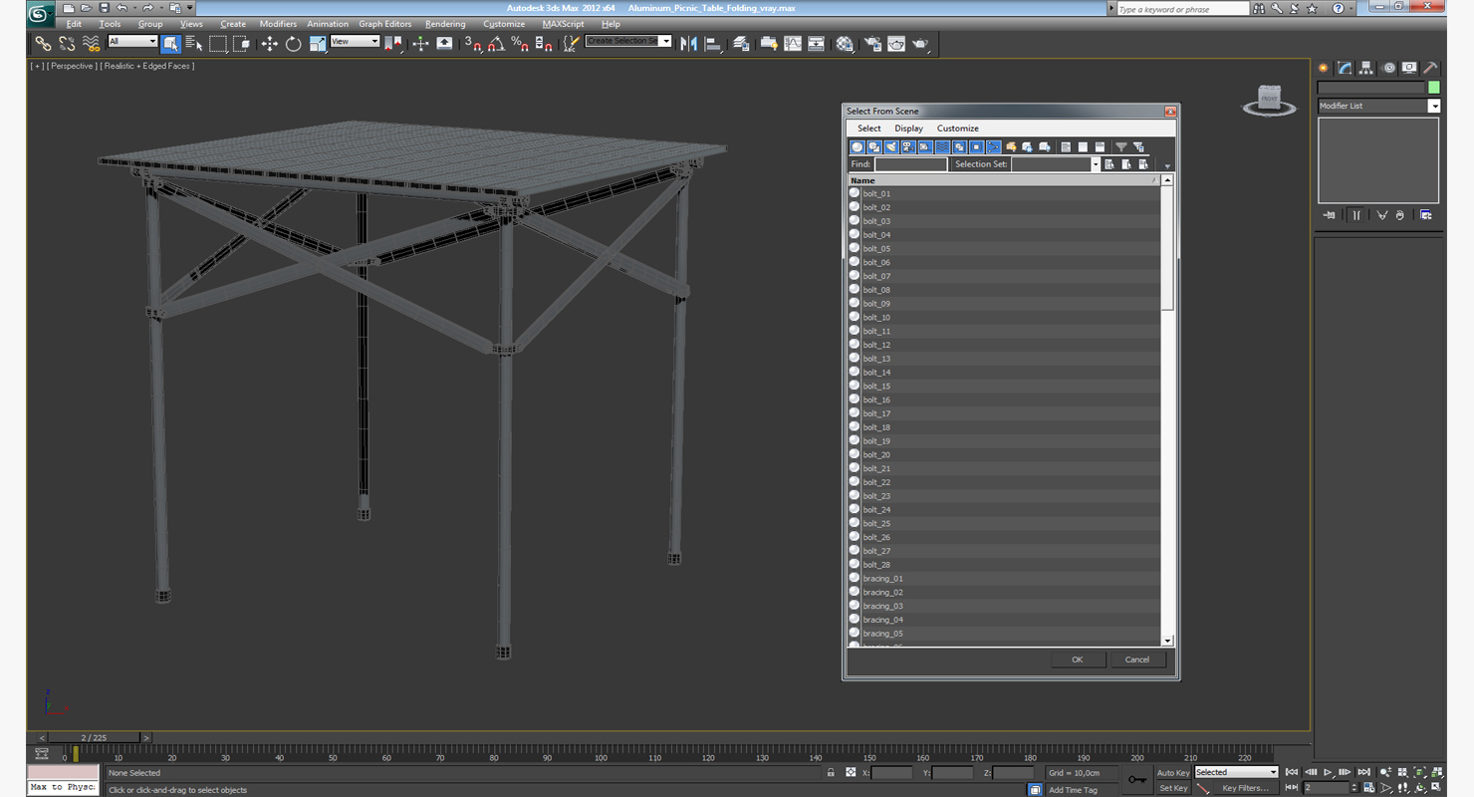Open the Hierarchy command panel tab
Image resolution: width=1474 pixels, height=797 pixels.
pos(1366,68)
